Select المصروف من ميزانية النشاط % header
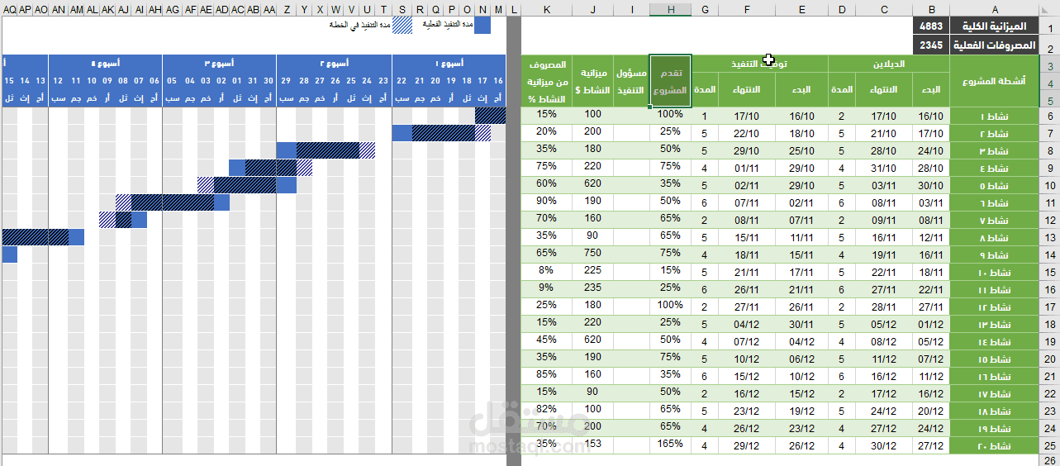The image size is (1060, 466). 548,80
